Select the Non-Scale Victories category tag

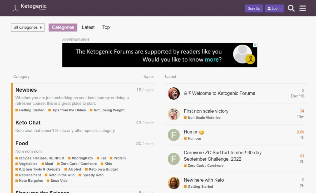coord(204,118)
